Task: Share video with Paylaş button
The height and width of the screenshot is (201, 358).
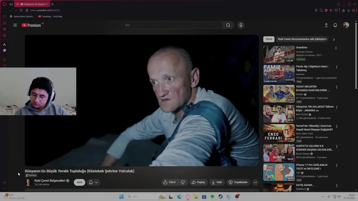Action: coord(198,182)
